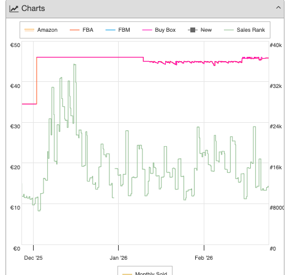Click the Jan '26 axis label
290x275 pixels.
point(119,258)
